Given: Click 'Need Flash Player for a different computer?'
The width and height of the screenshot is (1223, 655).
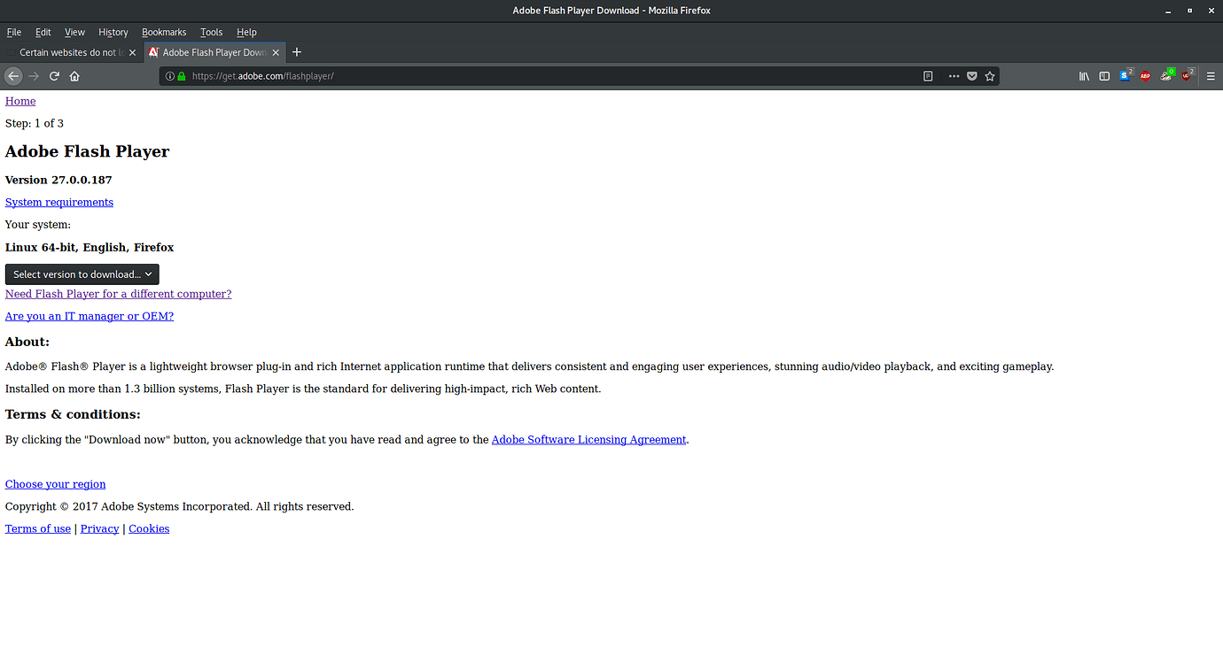Looking at the screenshot, I should pyautogui.click(x=118, y=294).
